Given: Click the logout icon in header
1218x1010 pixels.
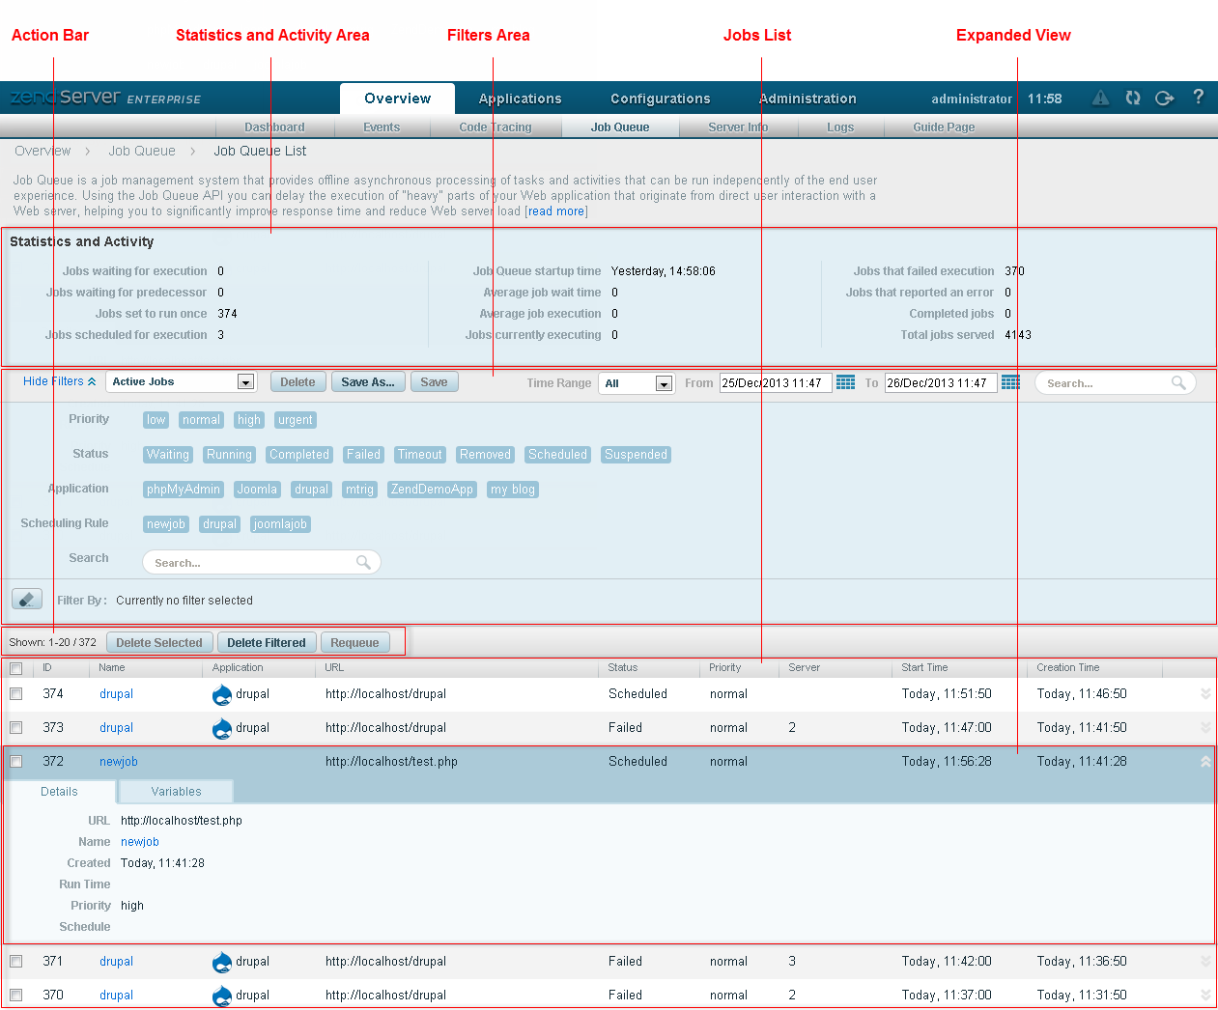Looking at the screenshot, I should (x=1165, y=98).
